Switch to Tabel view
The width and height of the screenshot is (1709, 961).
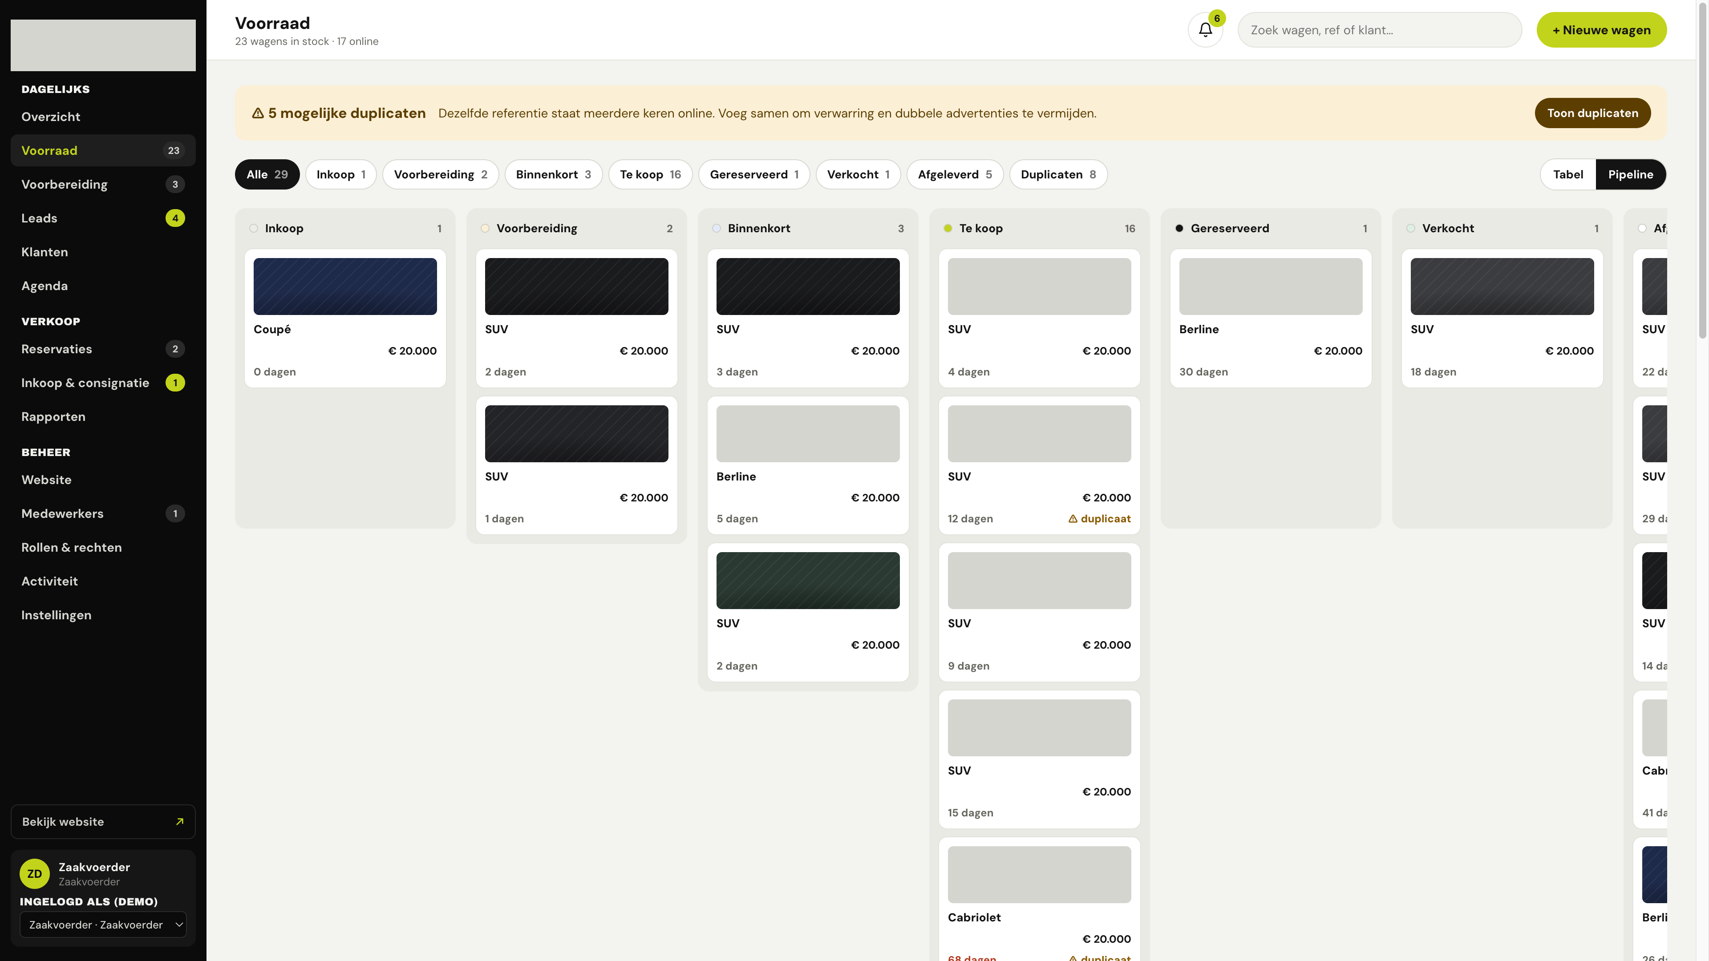coord(1567,174)
